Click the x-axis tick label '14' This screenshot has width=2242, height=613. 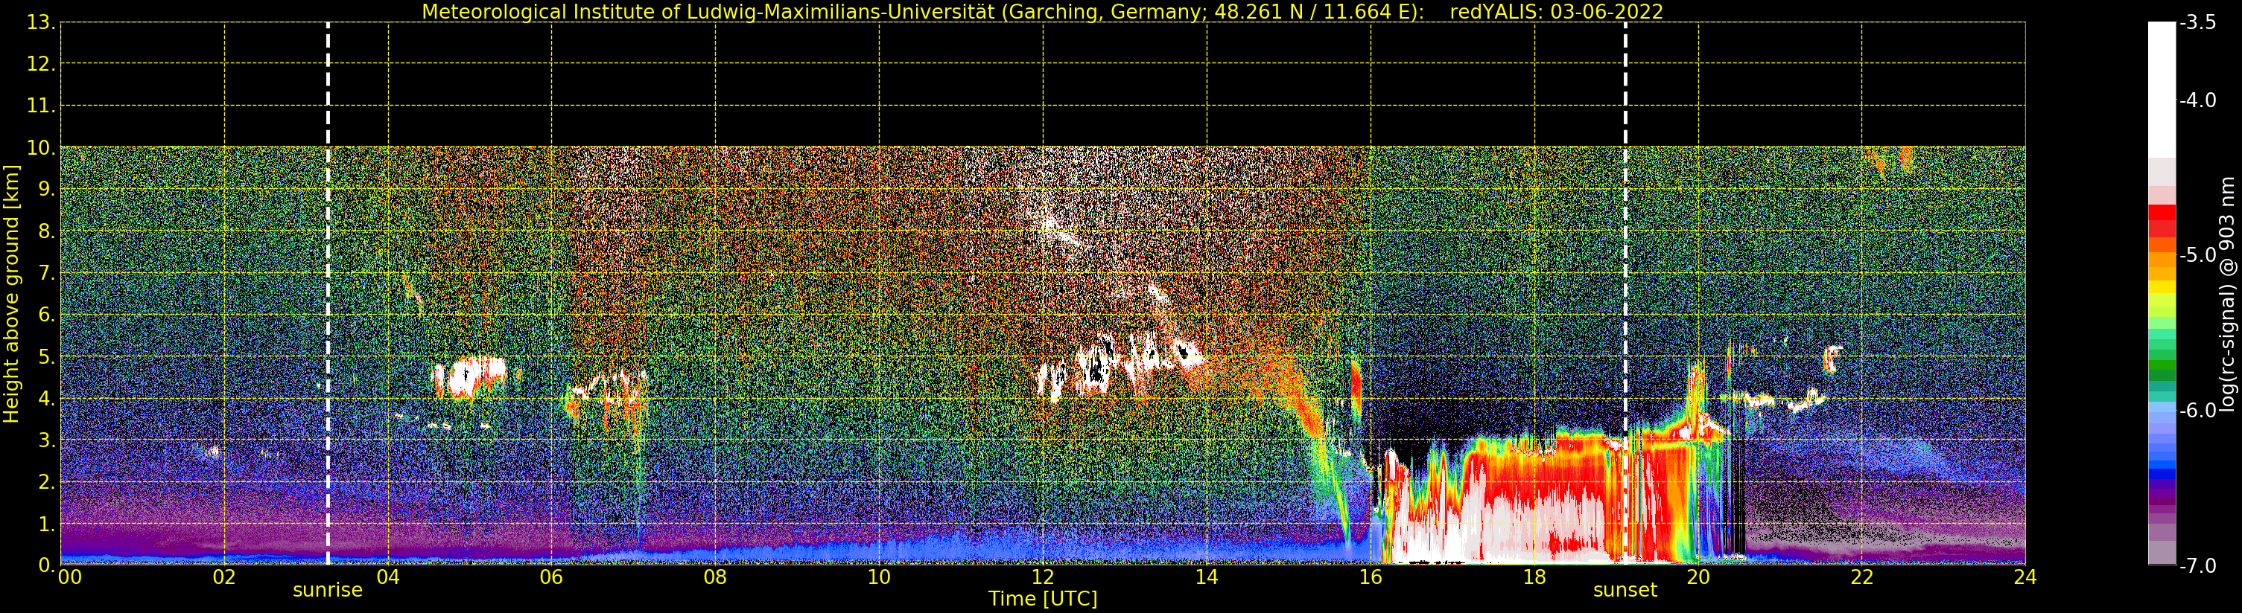(1207, 577)
